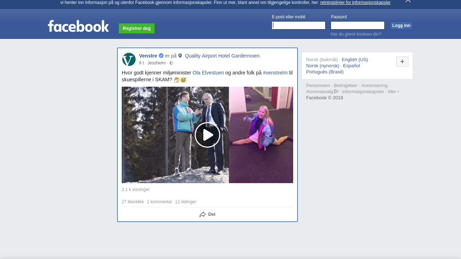Open 'Har du glemt kontoen din?' link

coord(356,34)
